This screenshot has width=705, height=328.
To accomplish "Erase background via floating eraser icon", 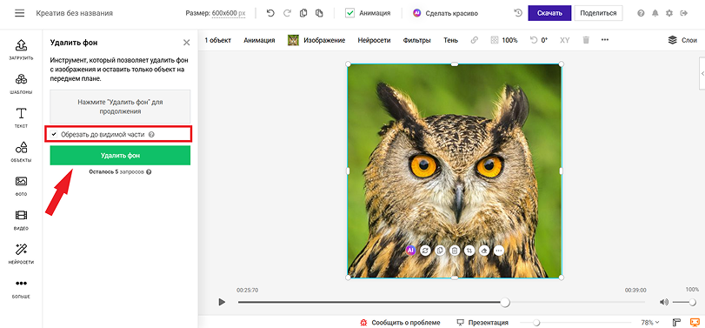I will 484,251.
